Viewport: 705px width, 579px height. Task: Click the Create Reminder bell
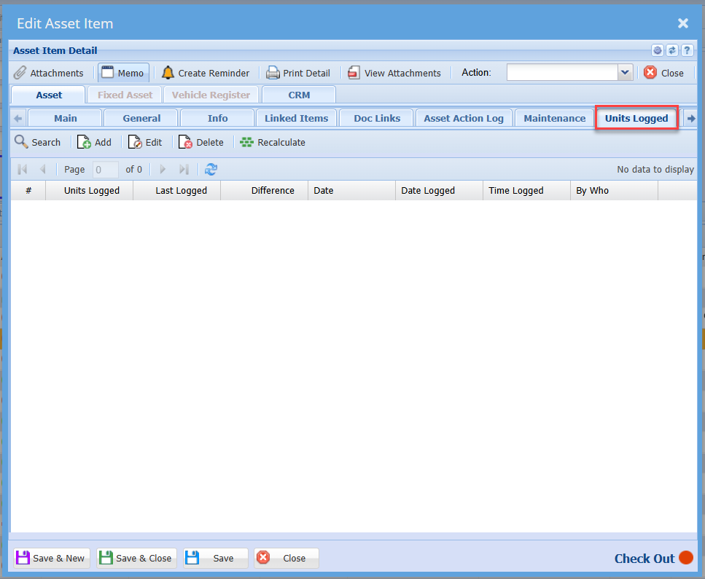168,73
